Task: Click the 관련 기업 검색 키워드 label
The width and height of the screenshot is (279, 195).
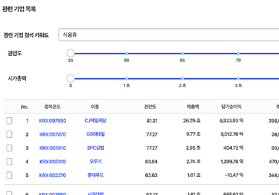Action: [26, 35]
